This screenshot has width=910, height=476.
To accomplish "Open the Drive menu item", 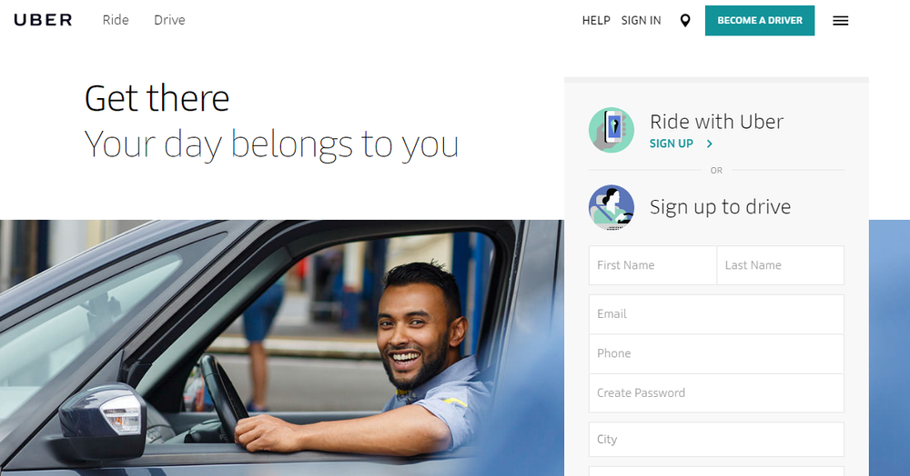I will pyautogui.click(x=169, y=20).
